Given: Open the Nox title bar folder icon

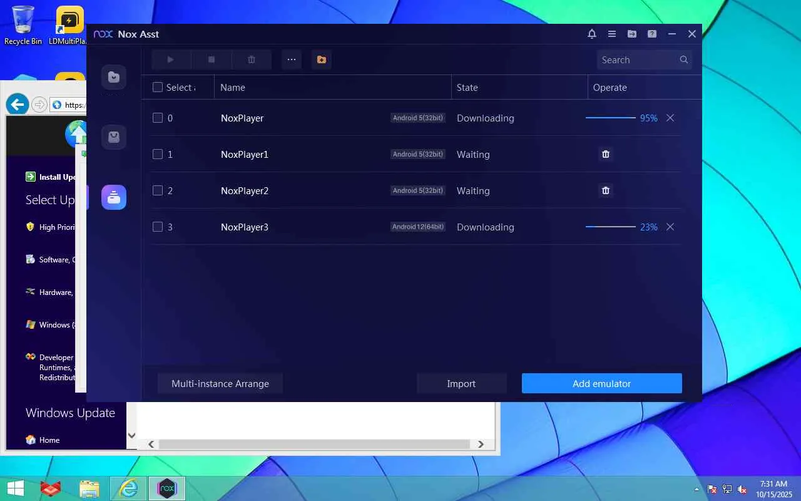Looking at the screenshot, I should [632, 34].
